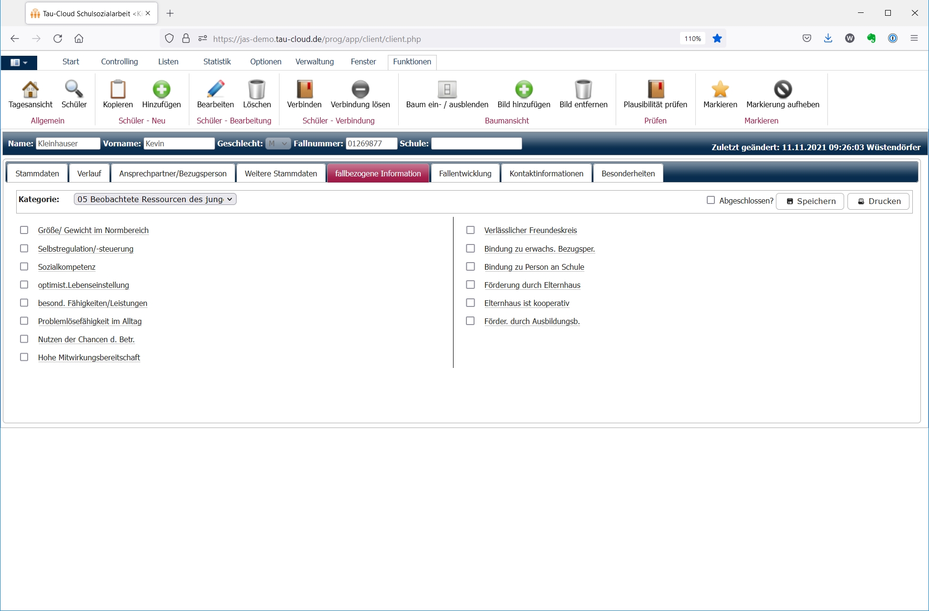Tick the Abgeschlossen? checkbox

(711, 200)
